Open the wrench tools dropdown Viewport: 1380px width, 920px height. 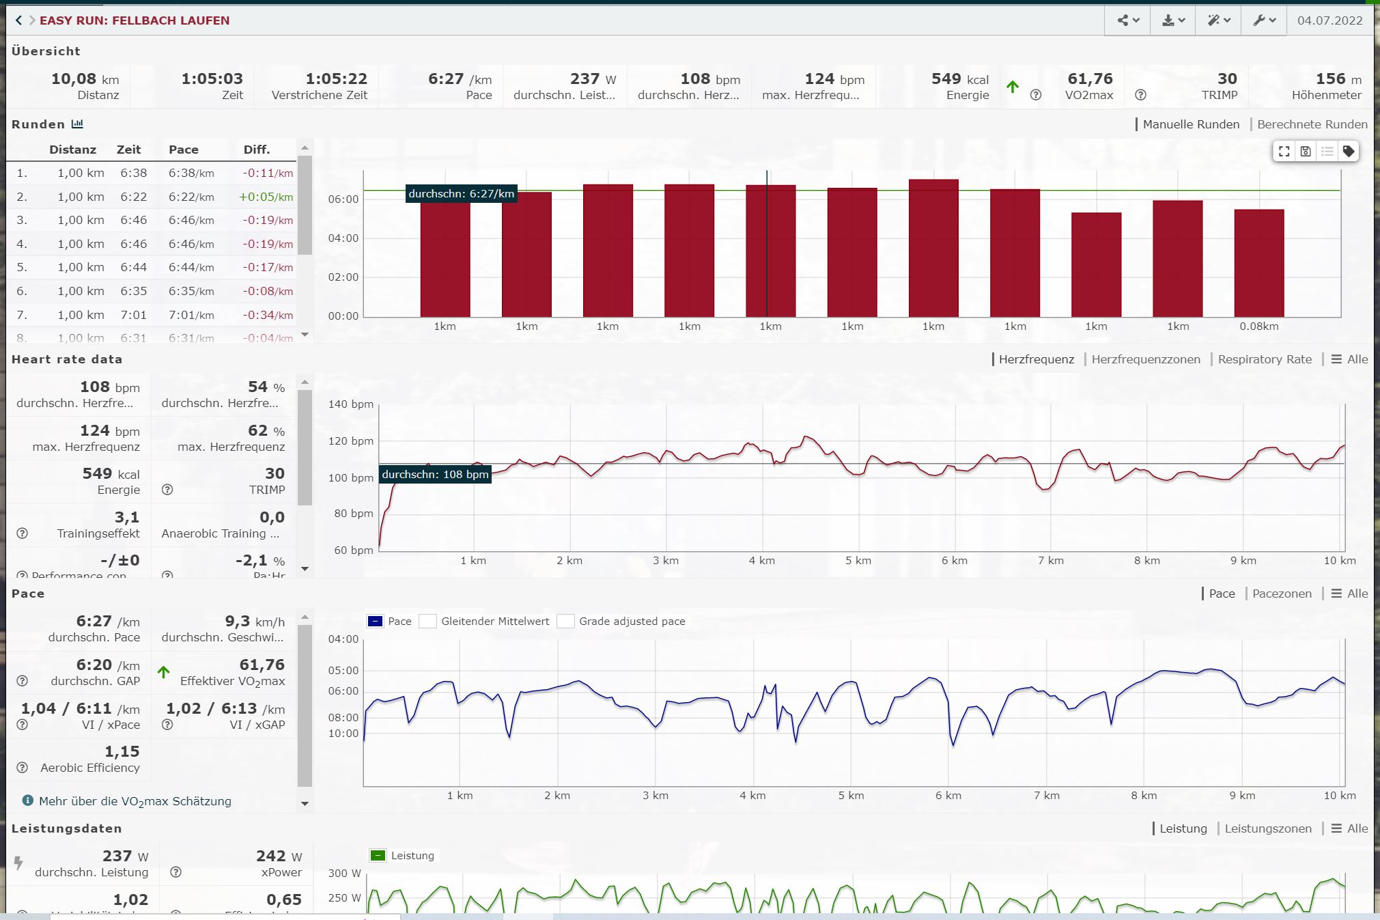[x=1264, y=20]
